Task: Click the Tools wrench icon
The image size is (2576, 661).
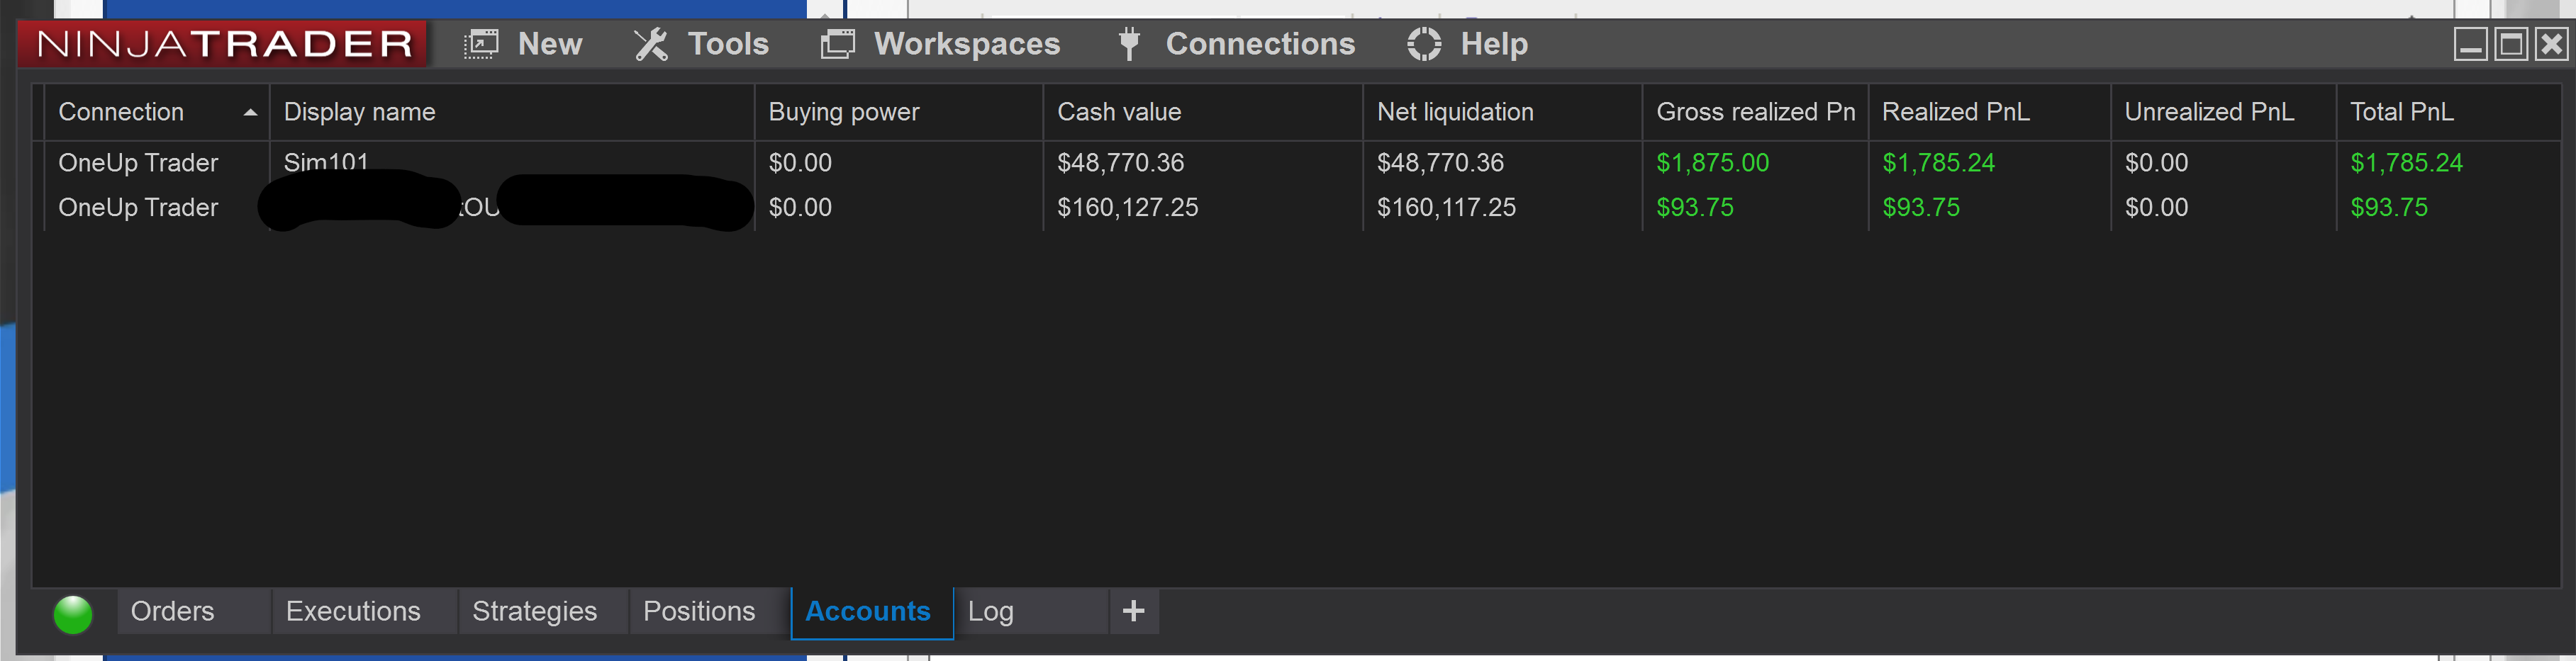Action: click(x=651, y=44)
